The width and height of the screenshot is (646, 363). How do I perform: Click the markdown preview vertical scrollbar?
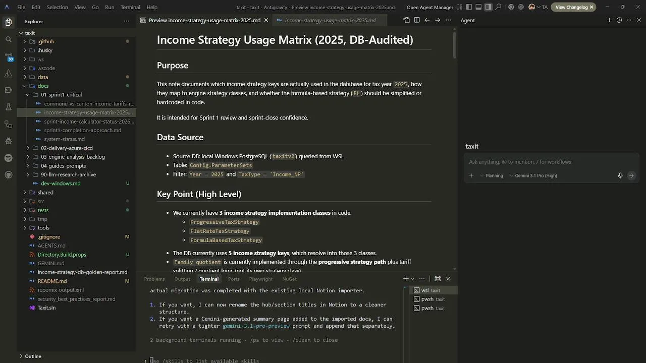click(455, 45)
